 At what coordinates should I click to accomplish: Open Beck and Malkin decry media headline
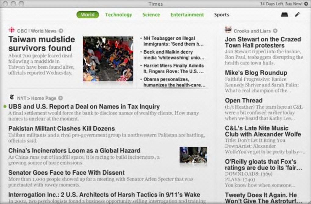[x=174, y=55]
